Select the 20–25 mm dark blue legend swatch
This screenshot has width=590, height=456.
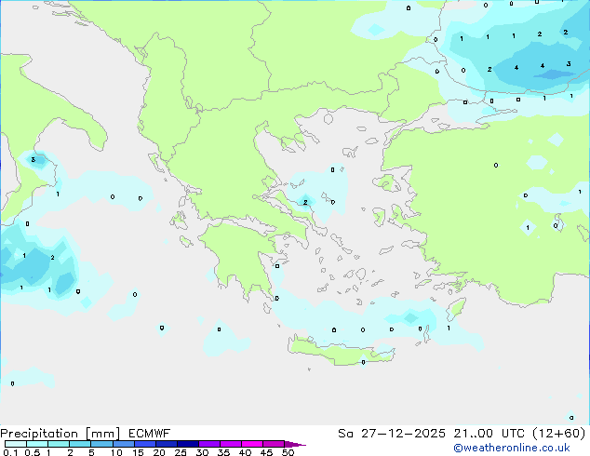[x=166, y=444]
